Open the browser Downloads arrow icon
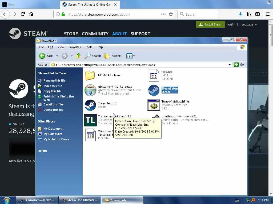273x204 pixels. click(x=240, y=14)
